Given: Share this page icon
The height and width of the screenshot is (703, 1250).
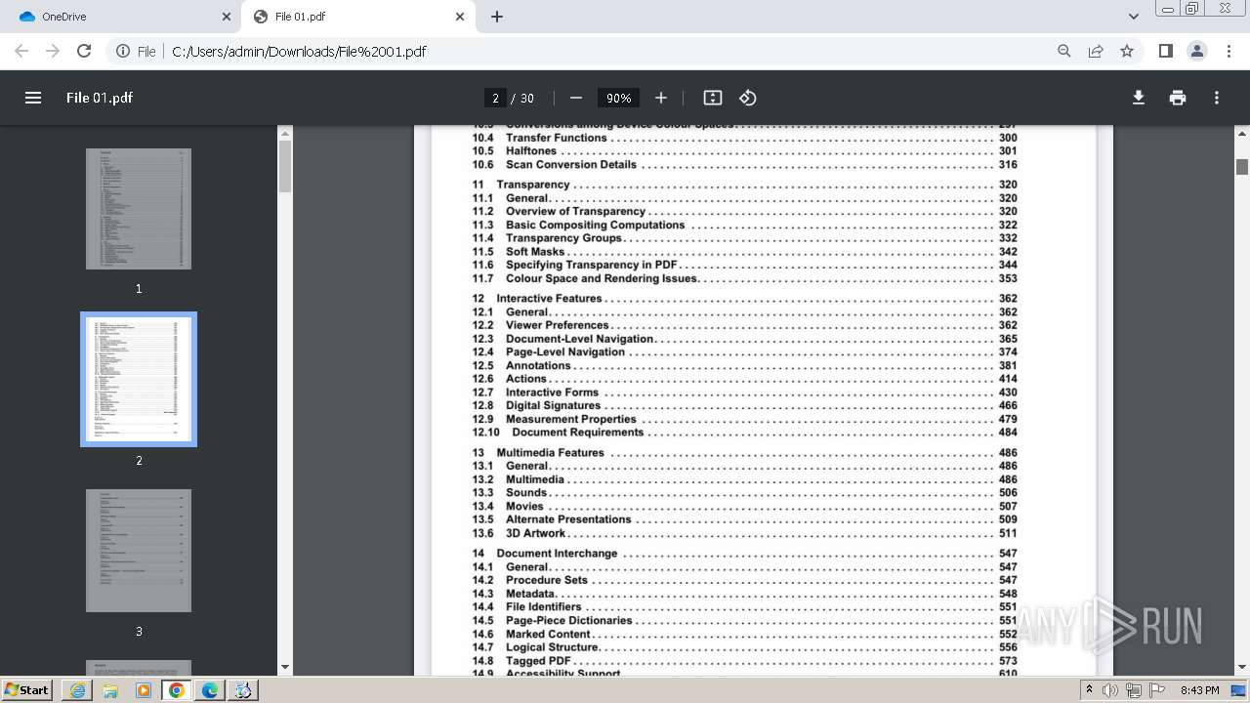Looking at the screenshot, I should (1096, 51).
